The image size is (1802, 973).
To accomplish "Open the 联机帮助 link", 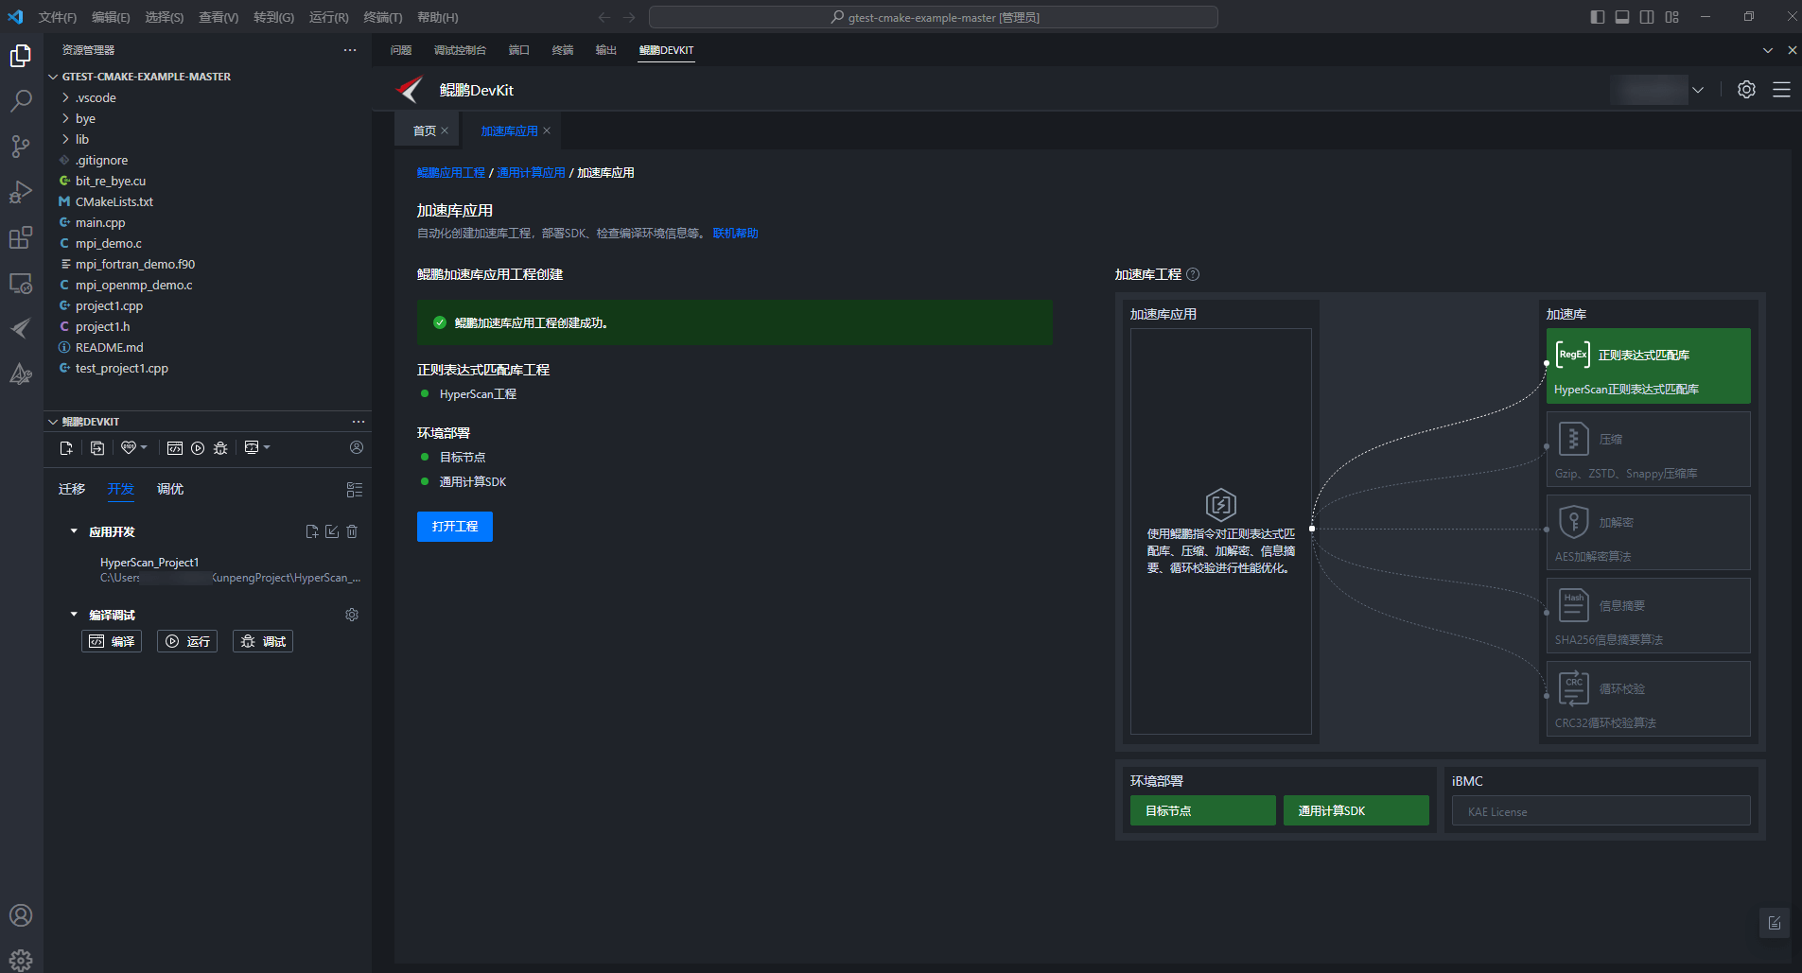I will pyautogui.click(x=736, y=234).
